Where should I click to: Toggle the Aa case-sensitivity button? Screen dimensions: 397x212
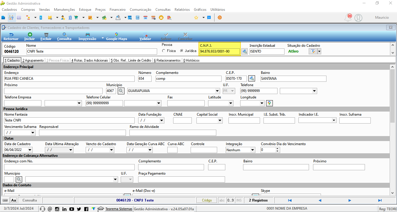[14, 200]
